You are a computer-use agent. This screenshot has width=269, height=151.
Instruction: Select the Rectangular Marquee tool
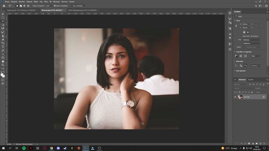(x=3, y=18)
